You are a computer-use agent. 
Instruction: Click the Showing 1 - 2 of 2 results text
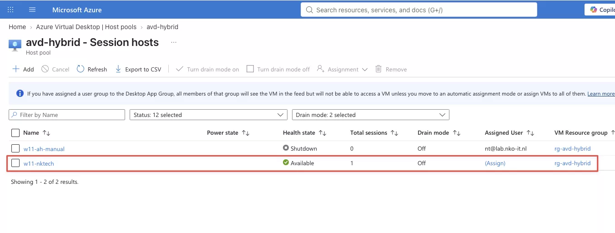(45, 182)
